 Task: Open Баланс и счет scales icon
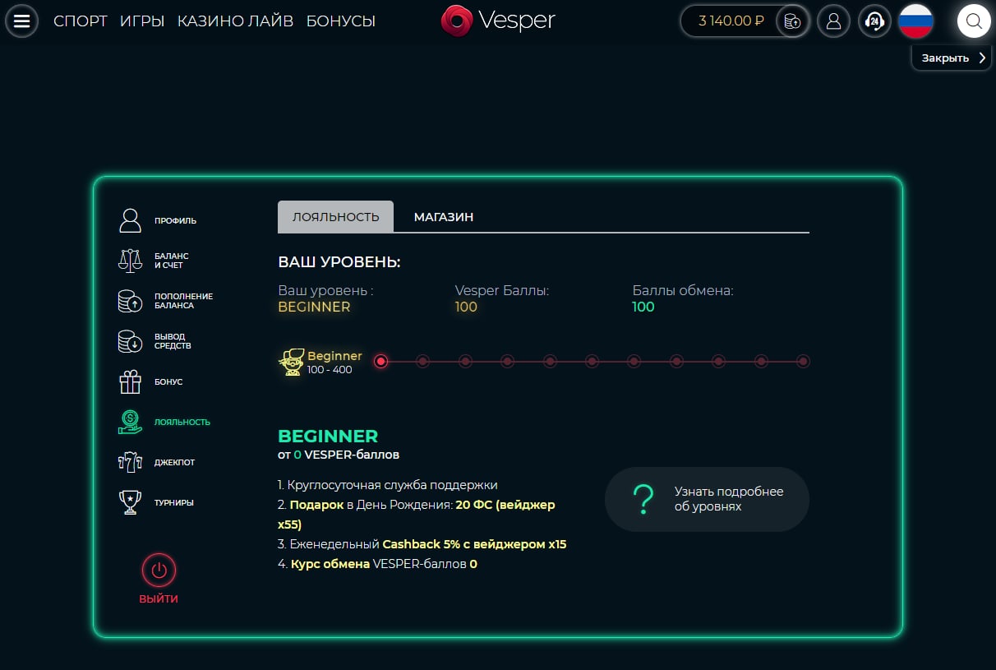[x=130, y=261]
